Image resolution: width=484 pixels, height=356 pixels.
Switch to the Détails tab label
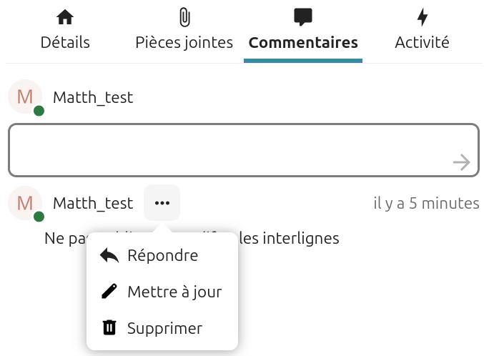[65, 42]
